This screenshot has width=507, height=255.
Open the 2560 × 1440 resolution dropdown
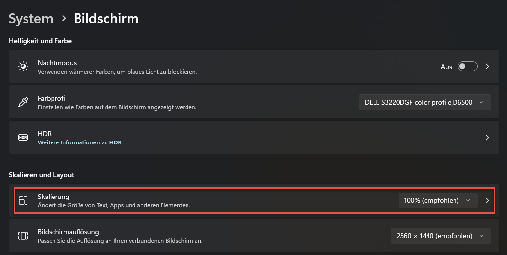click(440, 236)
